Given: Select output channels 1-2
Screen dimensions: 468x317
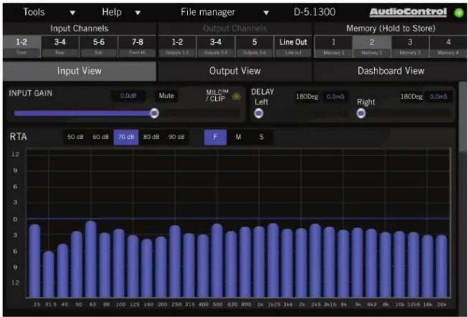Looking at the screenshot, I should click(177, 46).
